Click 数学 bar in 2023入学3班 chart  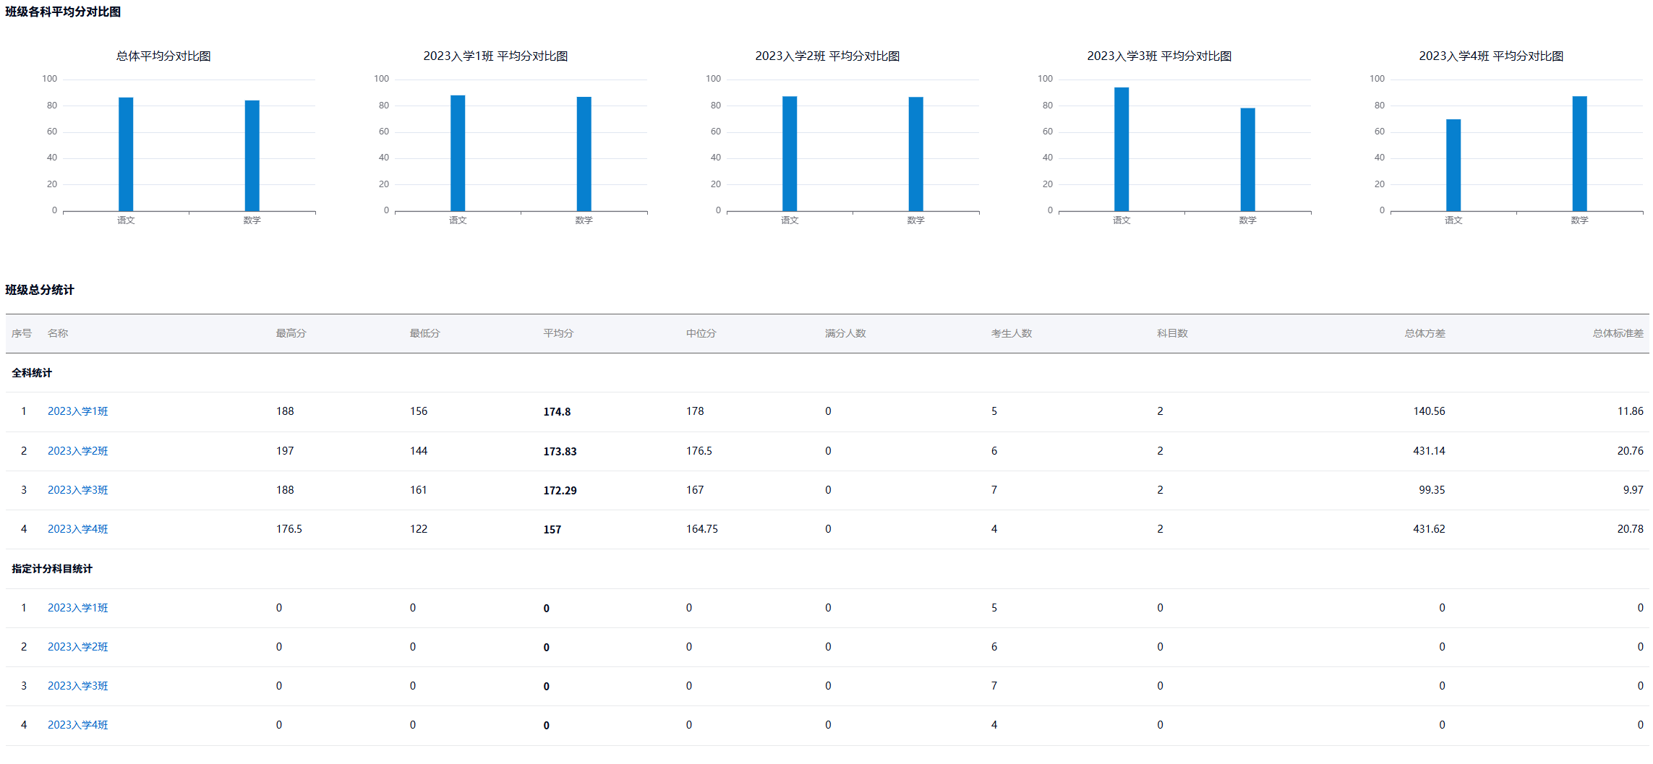1247,160
